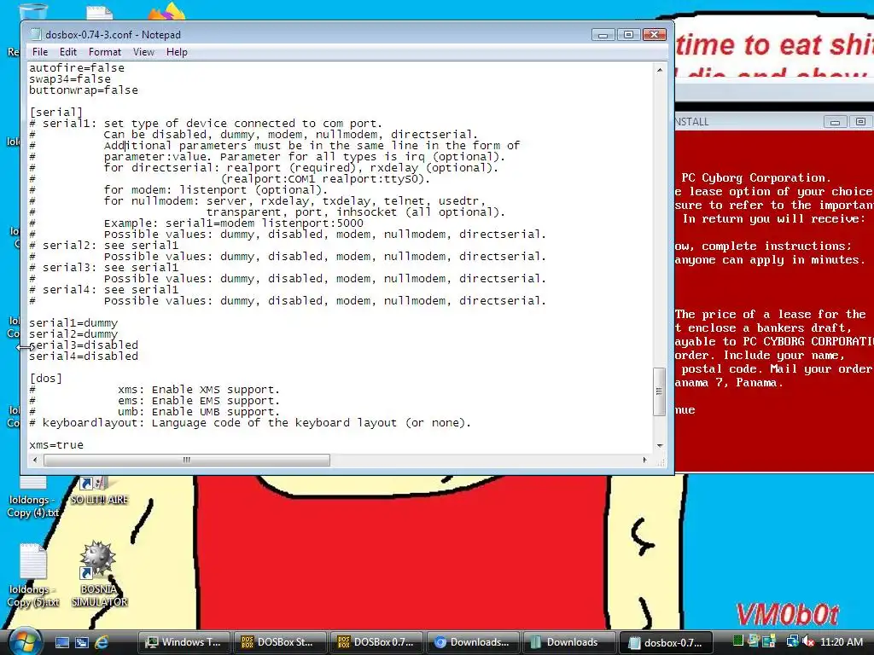
Task: Click the muted volume tray icon
Action: click(808, 641)
